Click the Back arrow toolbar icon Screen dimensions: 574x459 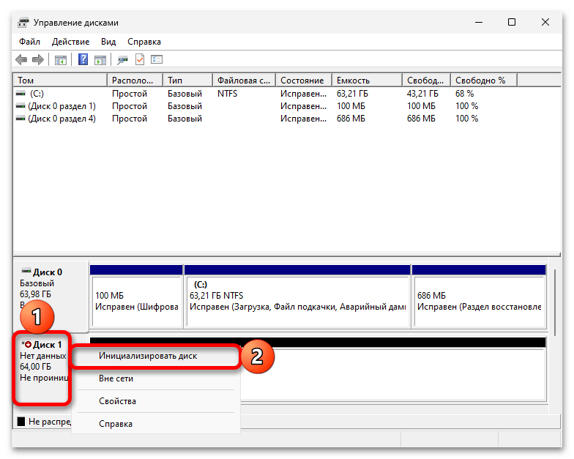pyautogui.click(x=21, y=60)
